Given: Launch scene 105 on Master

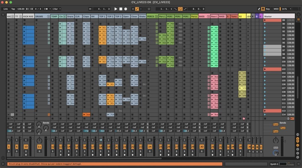Looking at the screenshot, I should click(x=265, y=80).
